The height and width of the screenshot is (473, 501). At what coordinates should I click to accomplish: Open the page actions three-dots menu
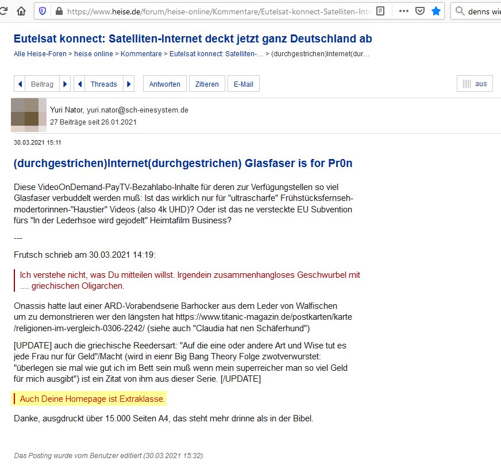[x=404, y=11]
